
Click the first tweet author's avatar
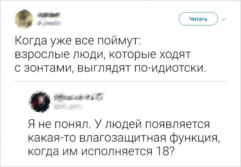point(24,19)
